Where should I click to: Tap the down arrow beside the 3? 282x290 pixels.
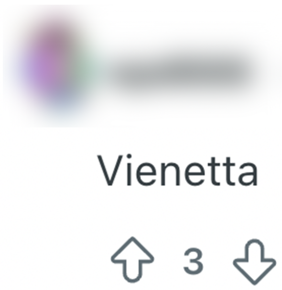click(254, 262)
